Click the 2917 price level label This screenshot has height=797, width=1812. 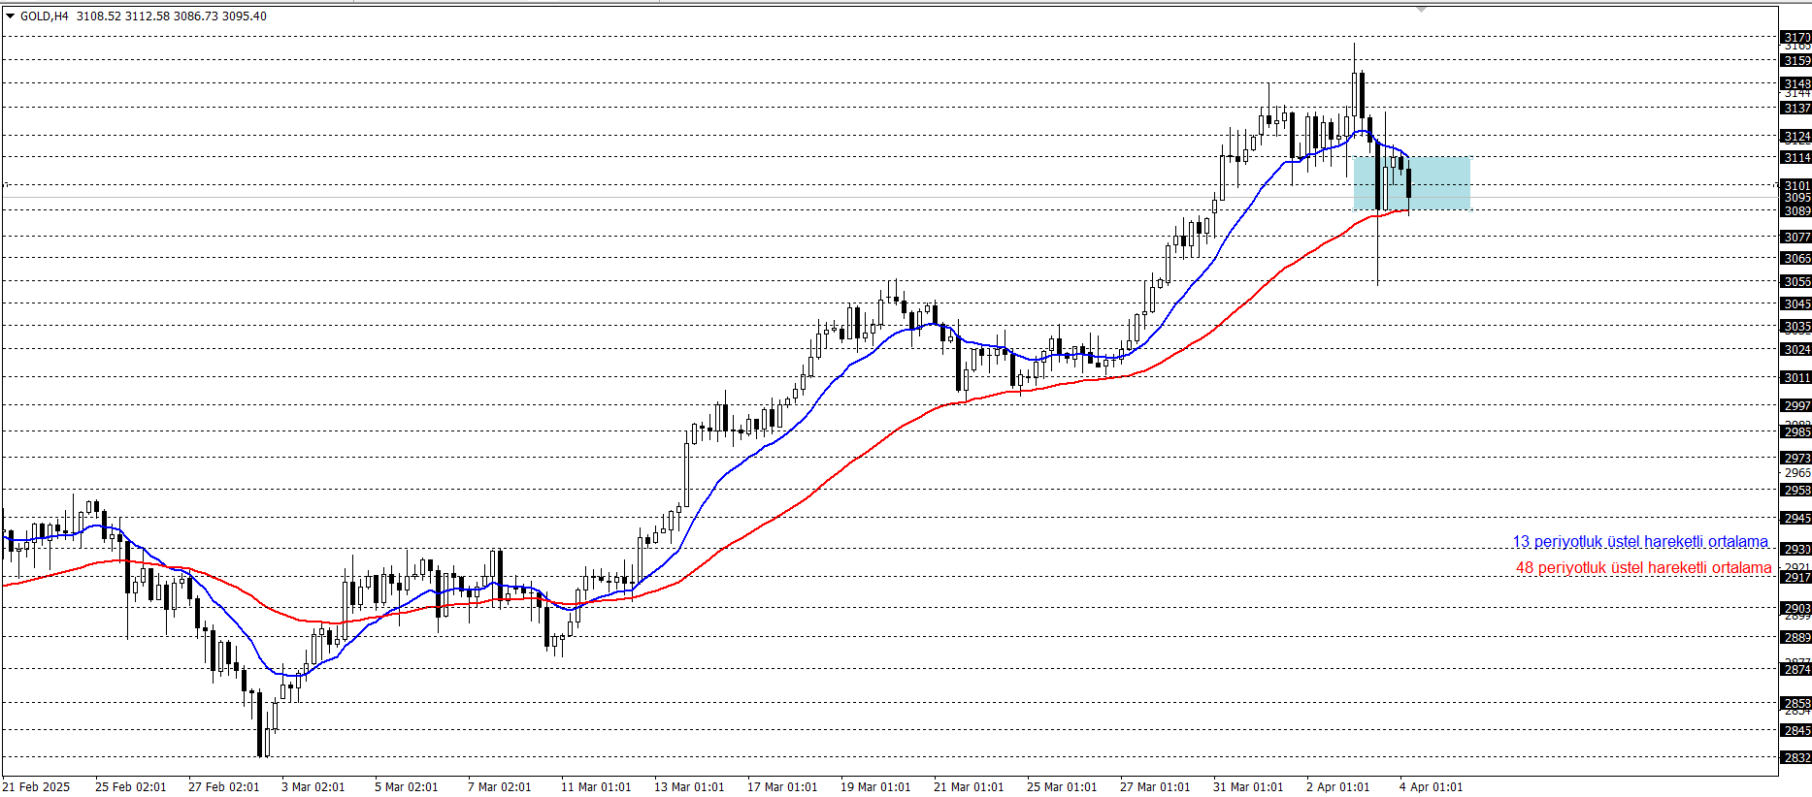(1796, 578)
